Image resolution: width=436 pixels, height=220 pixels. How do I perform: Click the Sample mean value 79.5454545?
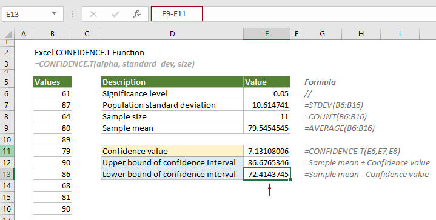[267, 128]
